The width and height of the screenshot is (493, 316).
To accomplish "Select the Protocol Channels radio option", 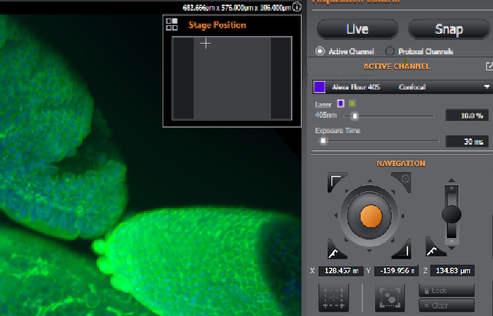I will [390, 51].
